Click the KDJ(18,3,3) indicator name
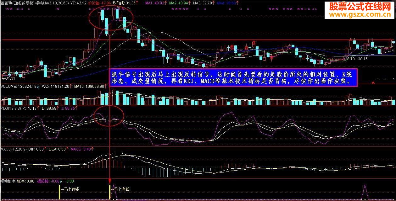 (10, 108)
